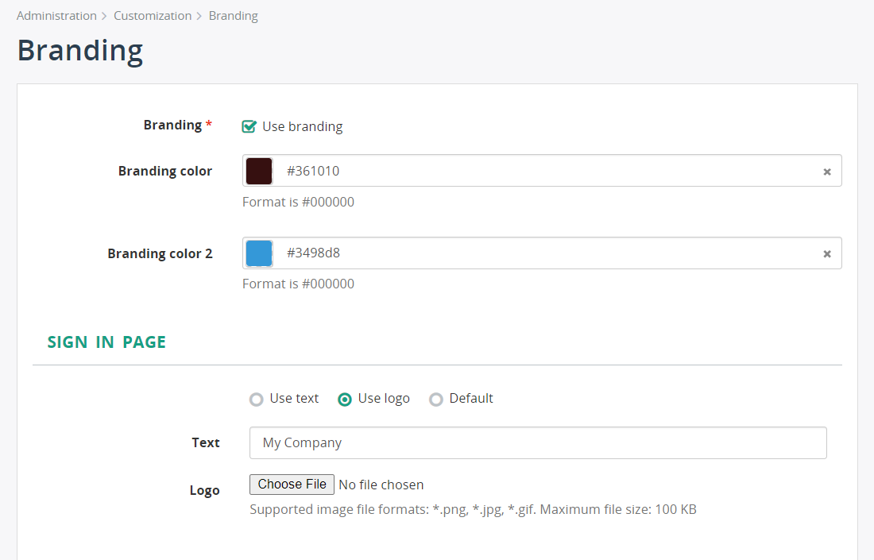
Task: Toggle the Use branding checkbox
Action: (249, 126)
